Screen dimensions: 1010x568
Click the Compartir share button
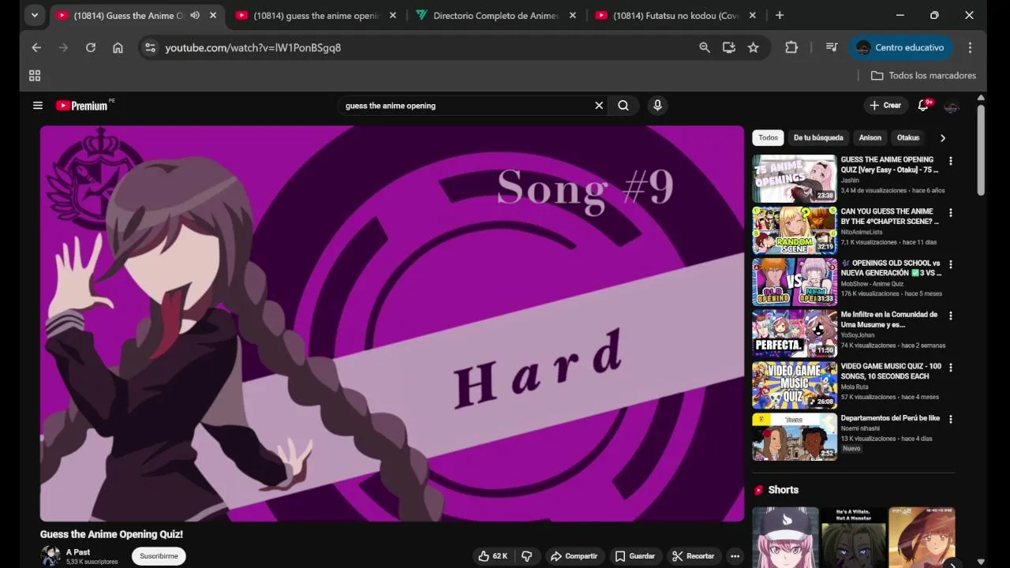click(574, 556)
